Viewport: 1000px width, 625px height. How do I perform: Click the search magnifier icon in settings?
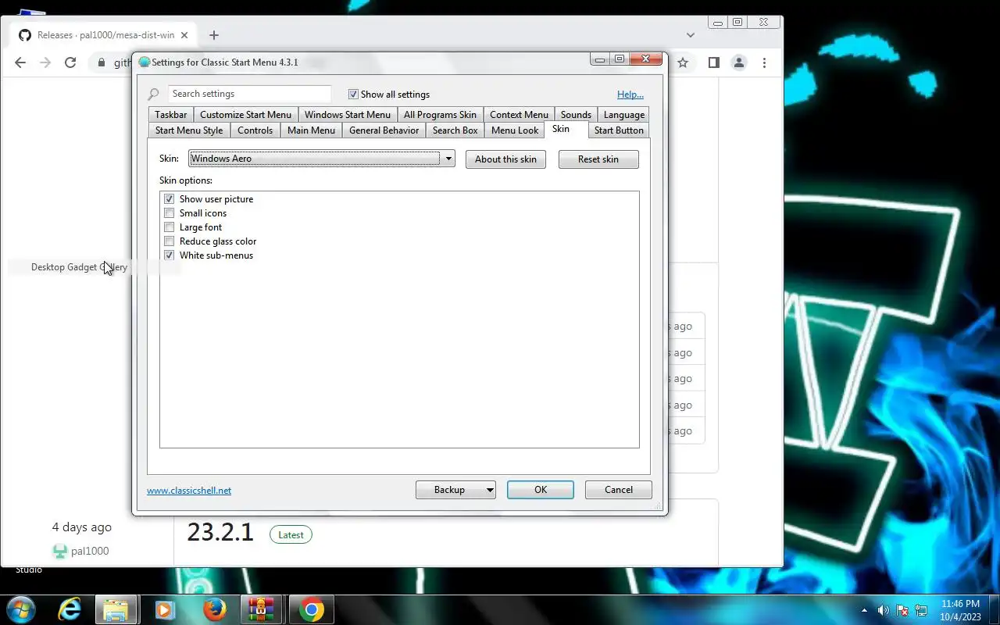point(154,95)
